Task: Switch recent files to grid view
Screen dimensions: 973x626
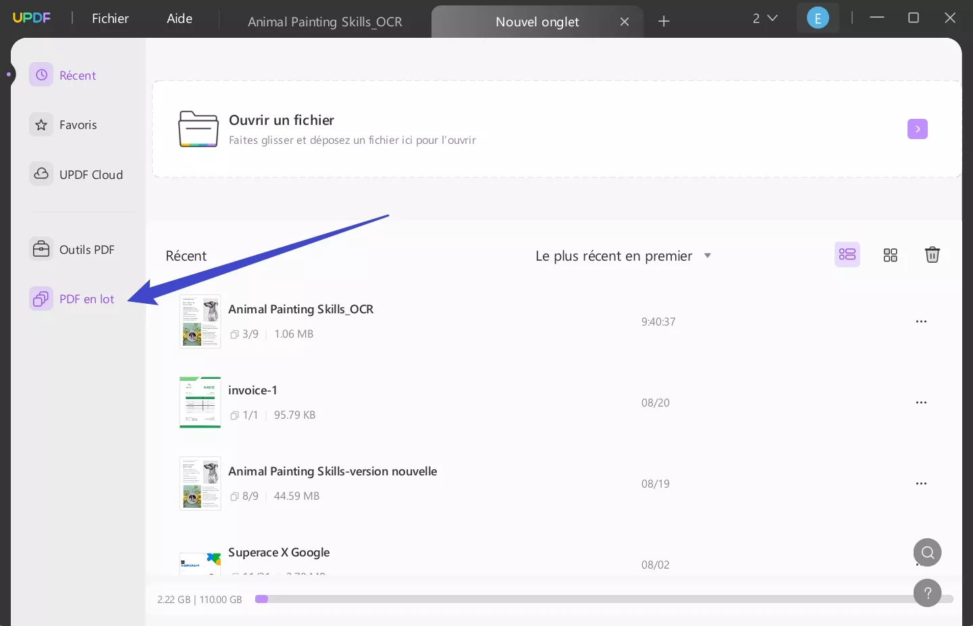Action: tap(890, 255)
